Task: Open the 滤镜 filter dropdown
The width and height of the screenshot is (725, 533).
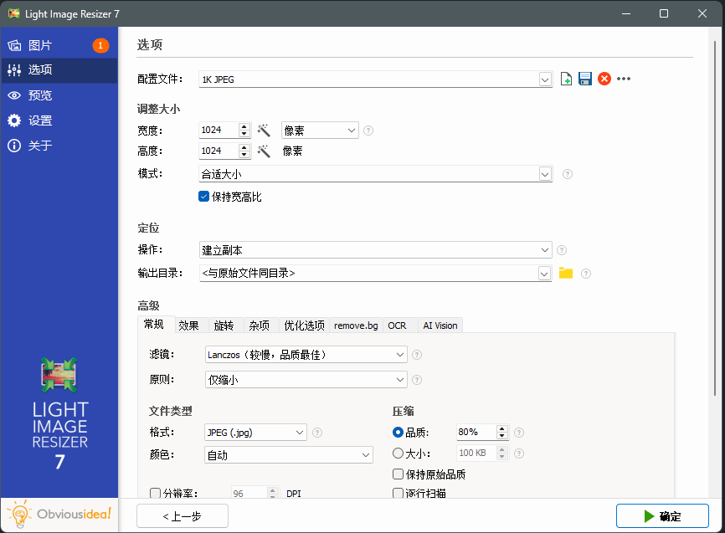Action: (401, 354)
